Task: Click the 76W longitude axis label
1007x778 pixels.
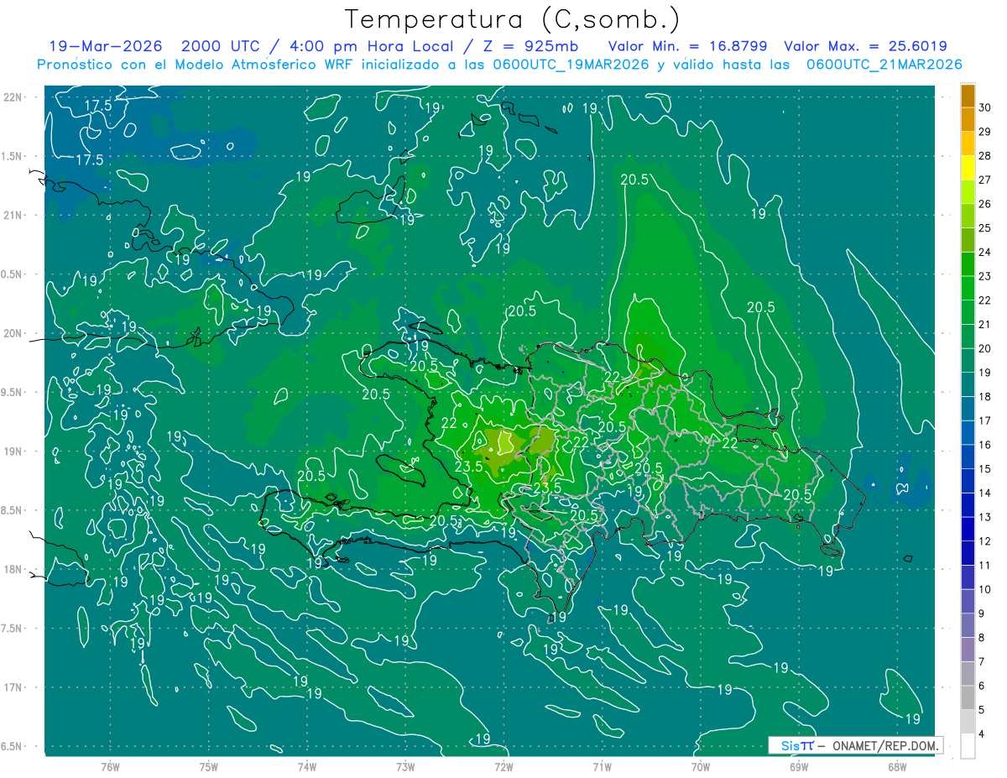Action: coord(110,766)
